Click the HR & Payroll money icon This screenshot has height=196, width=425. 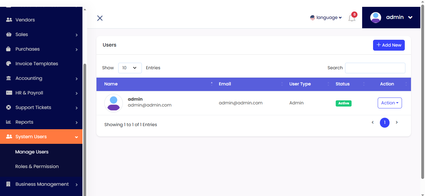[x=9, y=93]
